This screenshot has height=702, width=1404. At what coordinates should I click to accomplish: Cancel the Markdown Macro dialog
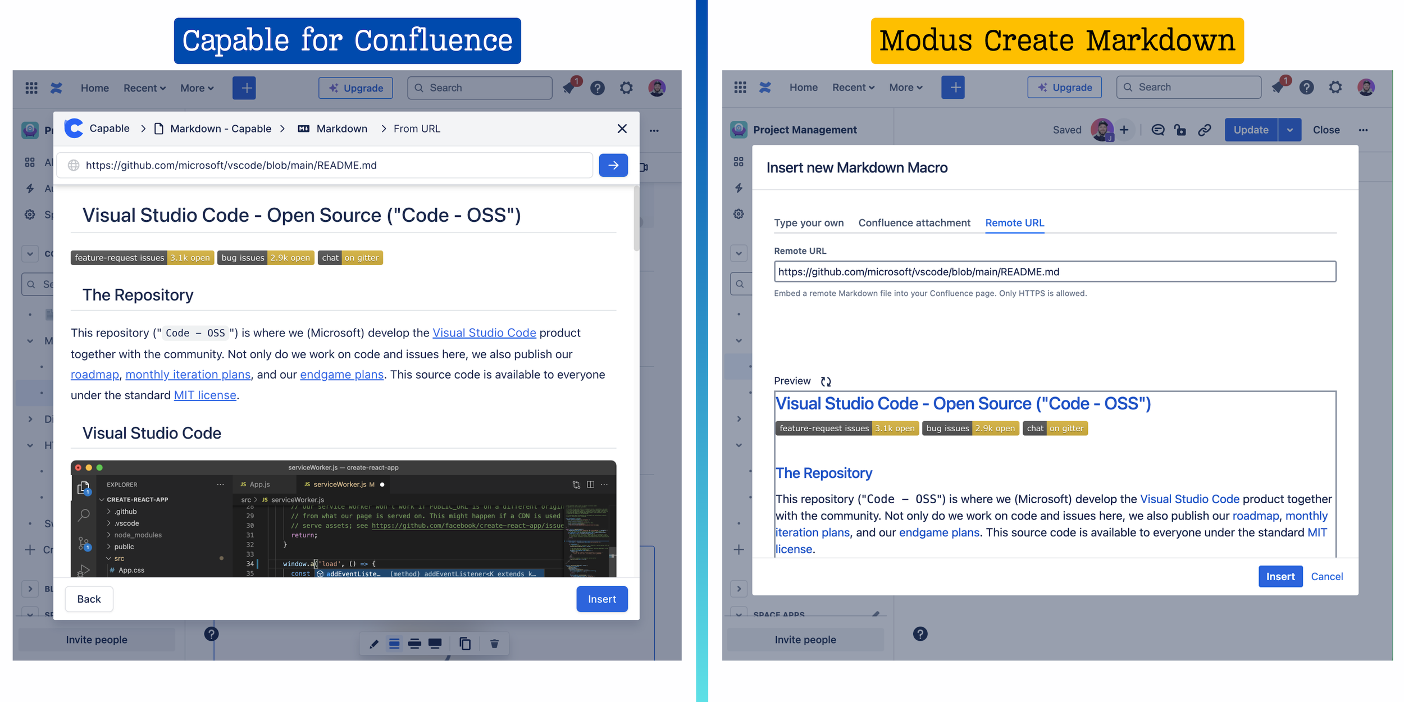tap(1327, 577)
